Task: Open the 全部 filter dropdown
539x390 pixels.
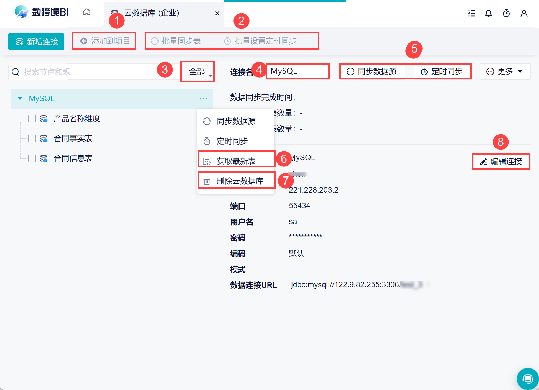Action: pos(198,72)
